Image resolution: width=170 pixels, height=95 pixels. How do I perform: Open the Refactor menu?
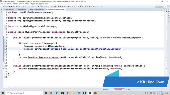click(x=15, y=4)
